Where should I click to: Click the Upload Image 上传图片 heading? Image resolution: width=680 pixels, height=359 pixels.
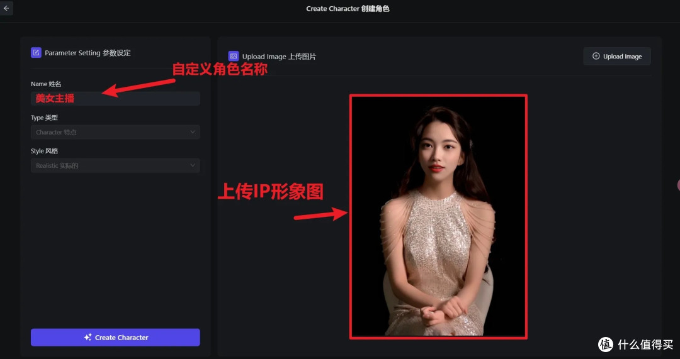coord(279,57)
